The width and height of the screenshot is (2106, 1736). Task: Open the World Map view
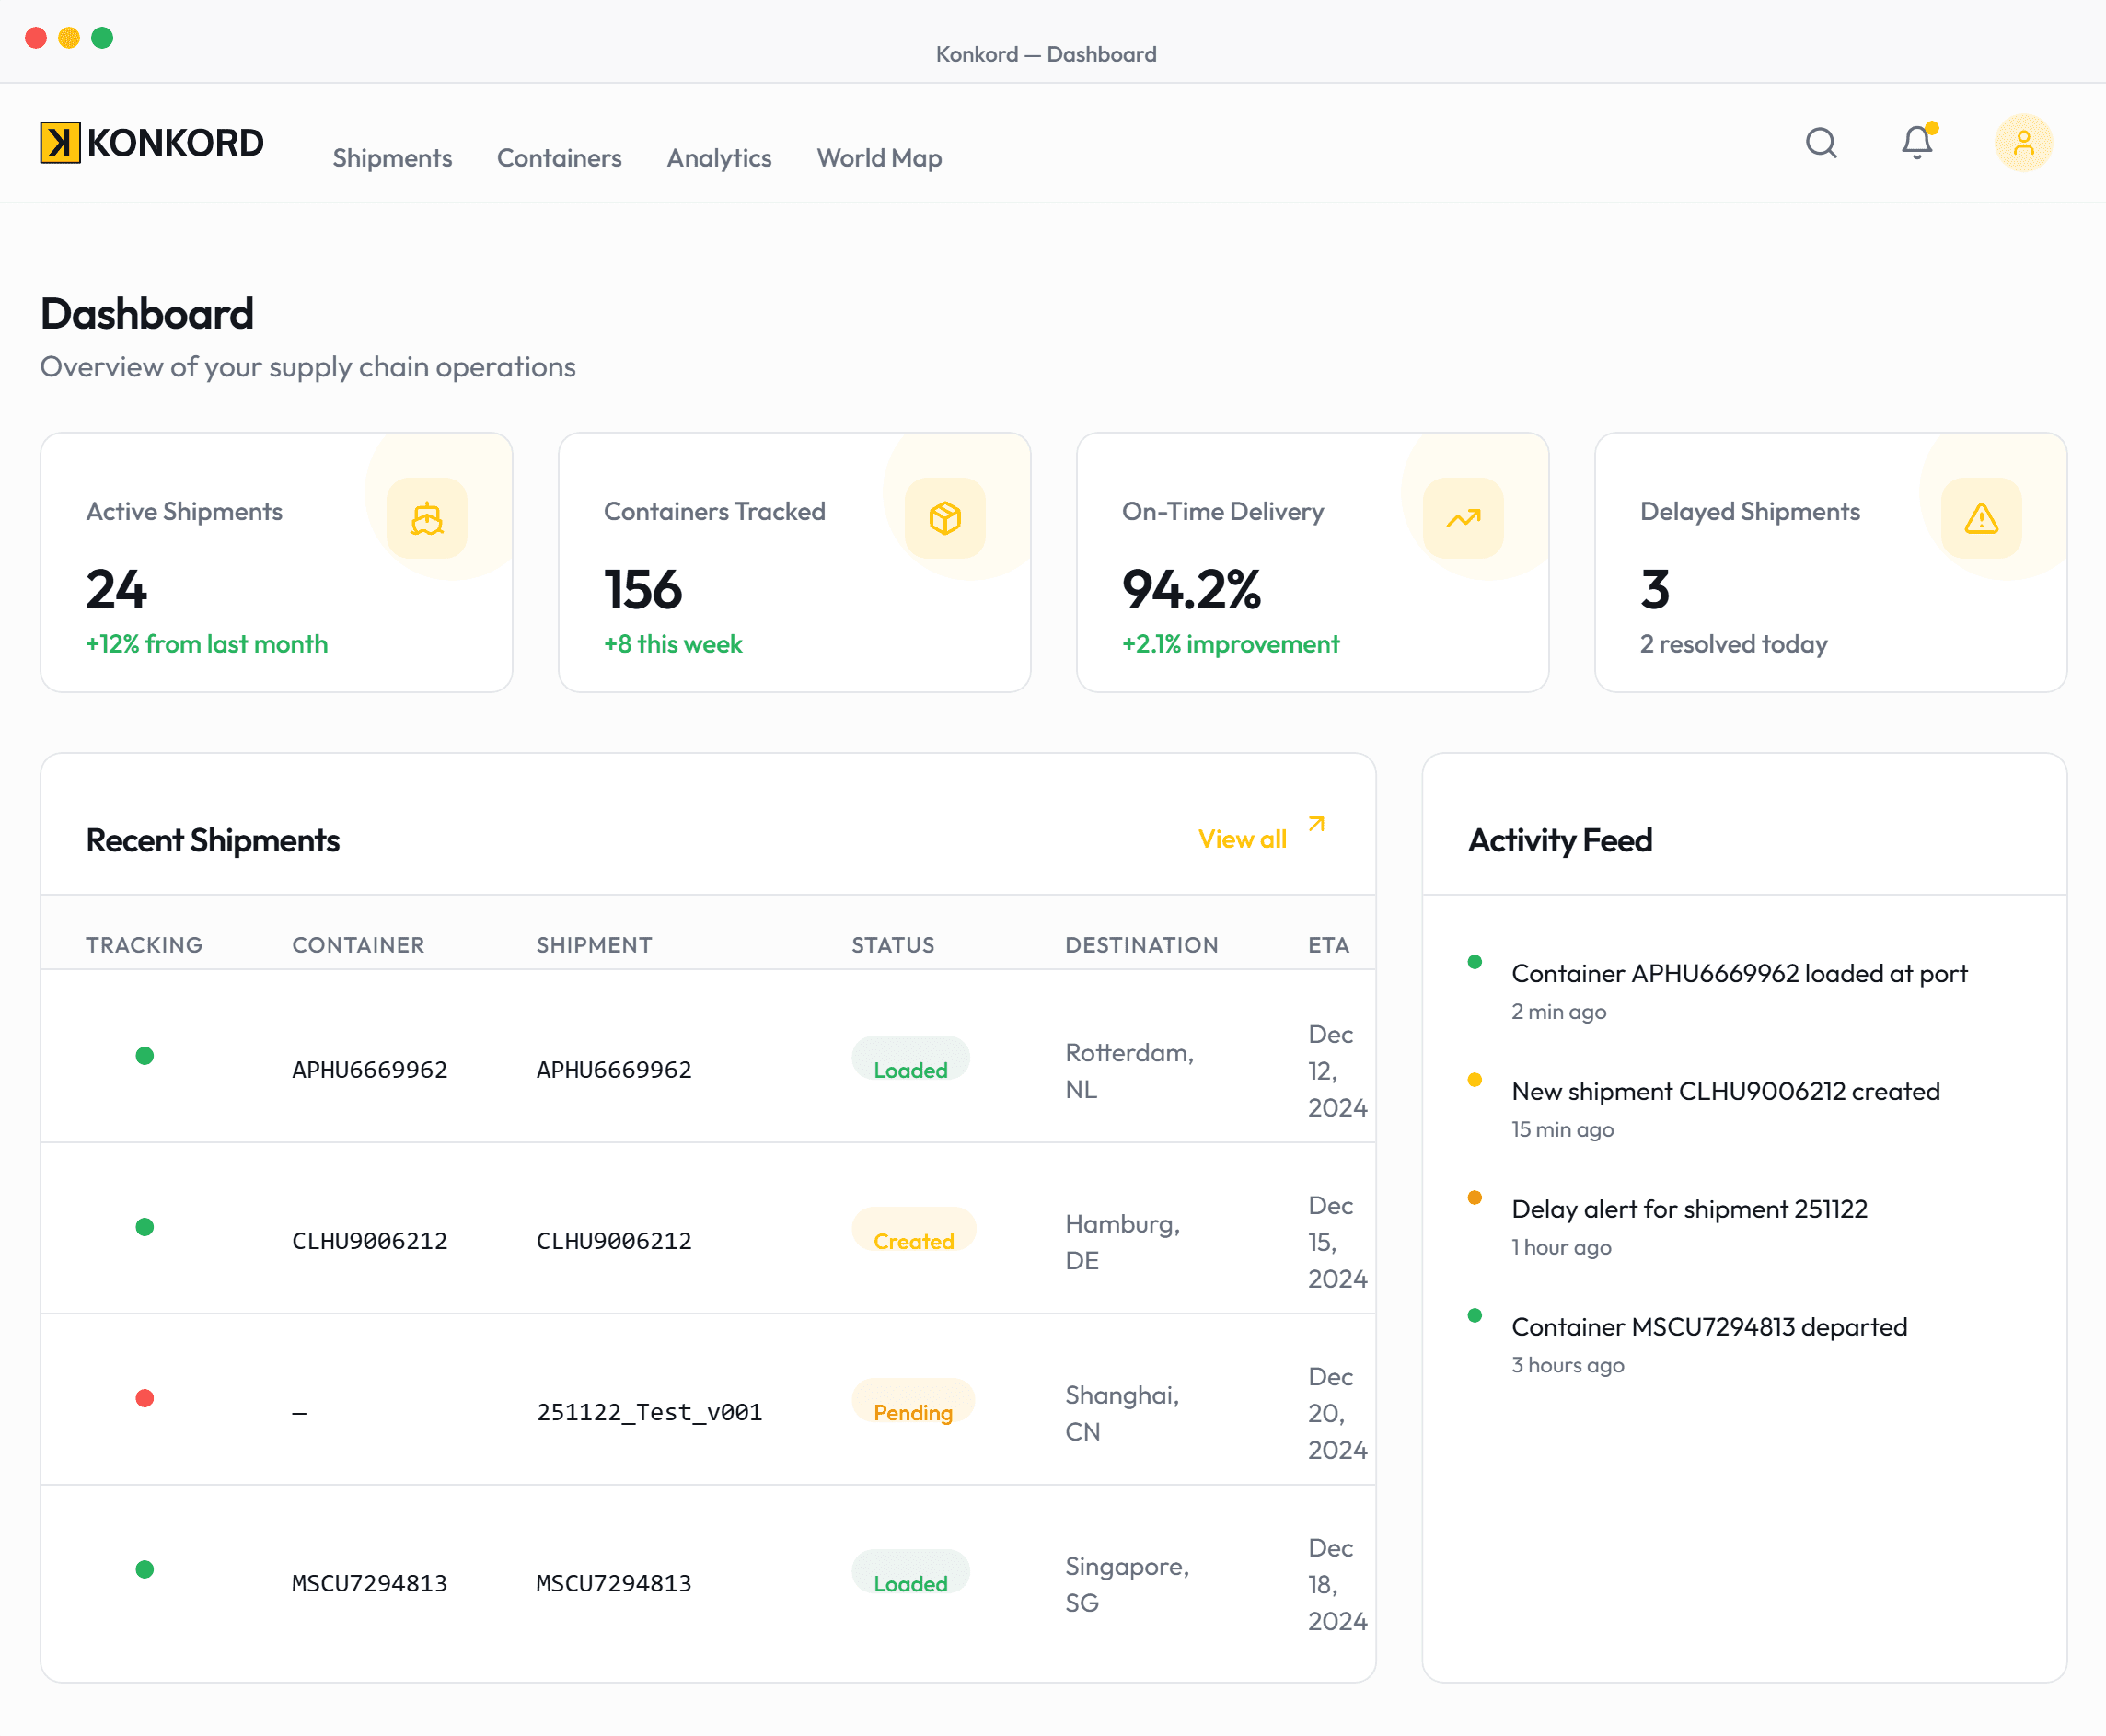point(879,158)
